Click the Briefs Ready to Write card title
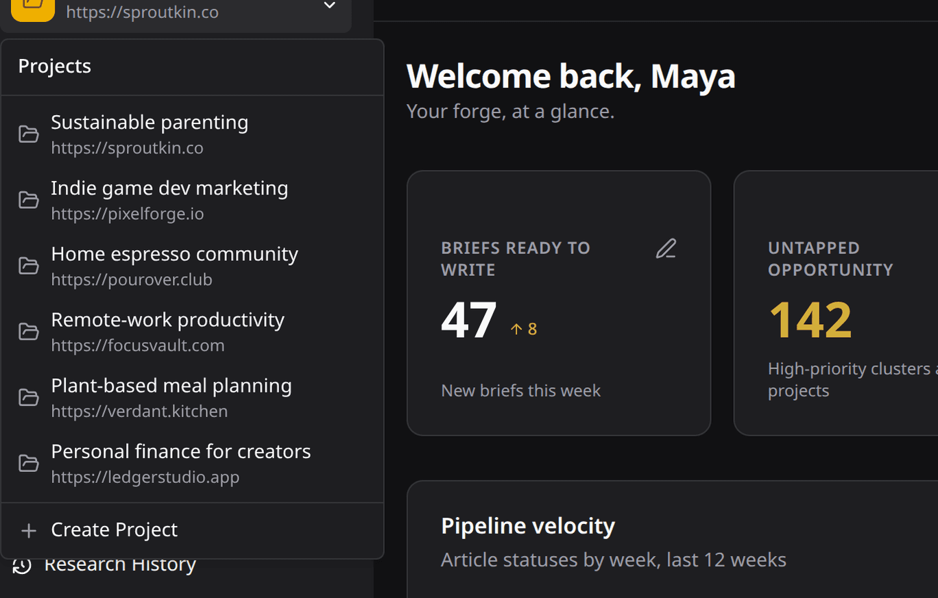938x598 pixels. click(x=516, y=259)
